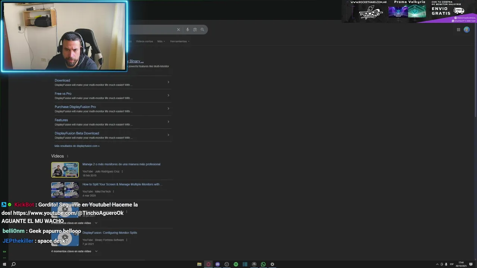Expand 4 momentos clave en este video

75,251
